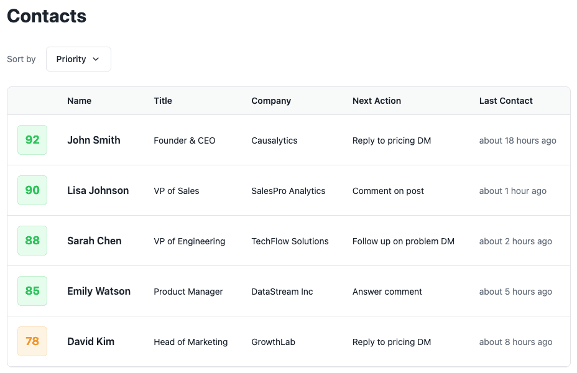Select David Kim's name

(91, 341)
